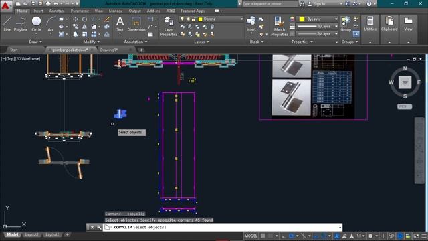Screen dimensions: 428x241
Task: Expand the Modify panel
Action: click(x=91, y=42)
